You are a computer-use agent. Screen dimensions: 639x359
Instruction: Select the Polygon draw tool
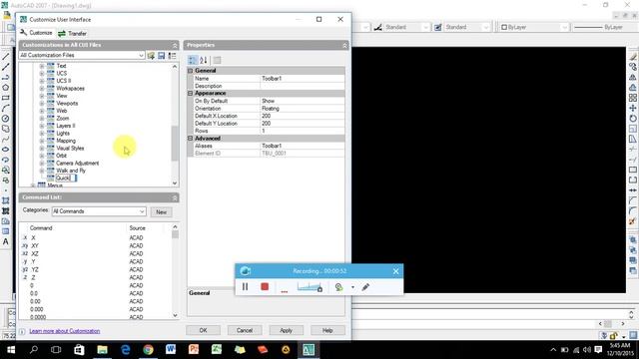coord(6,88)
